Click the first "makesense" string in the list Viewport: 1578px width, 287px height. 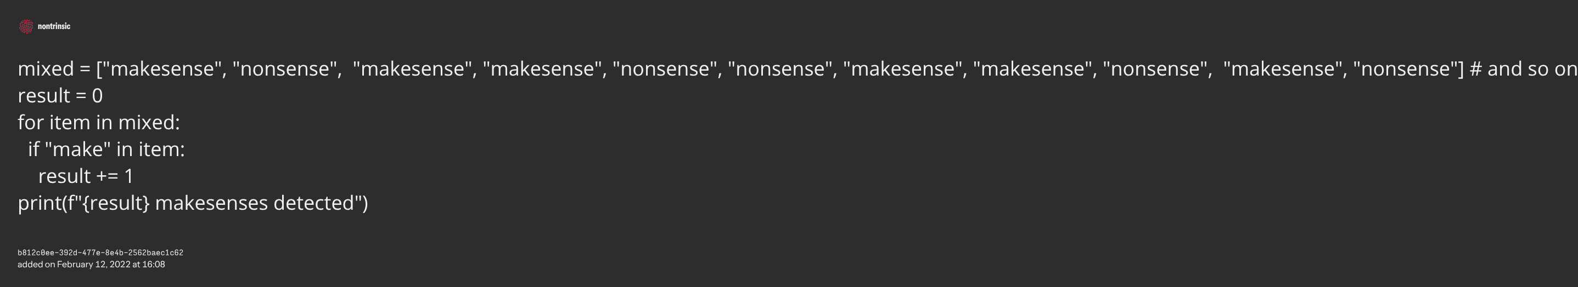pyautogui.click(x=160, y=69)
